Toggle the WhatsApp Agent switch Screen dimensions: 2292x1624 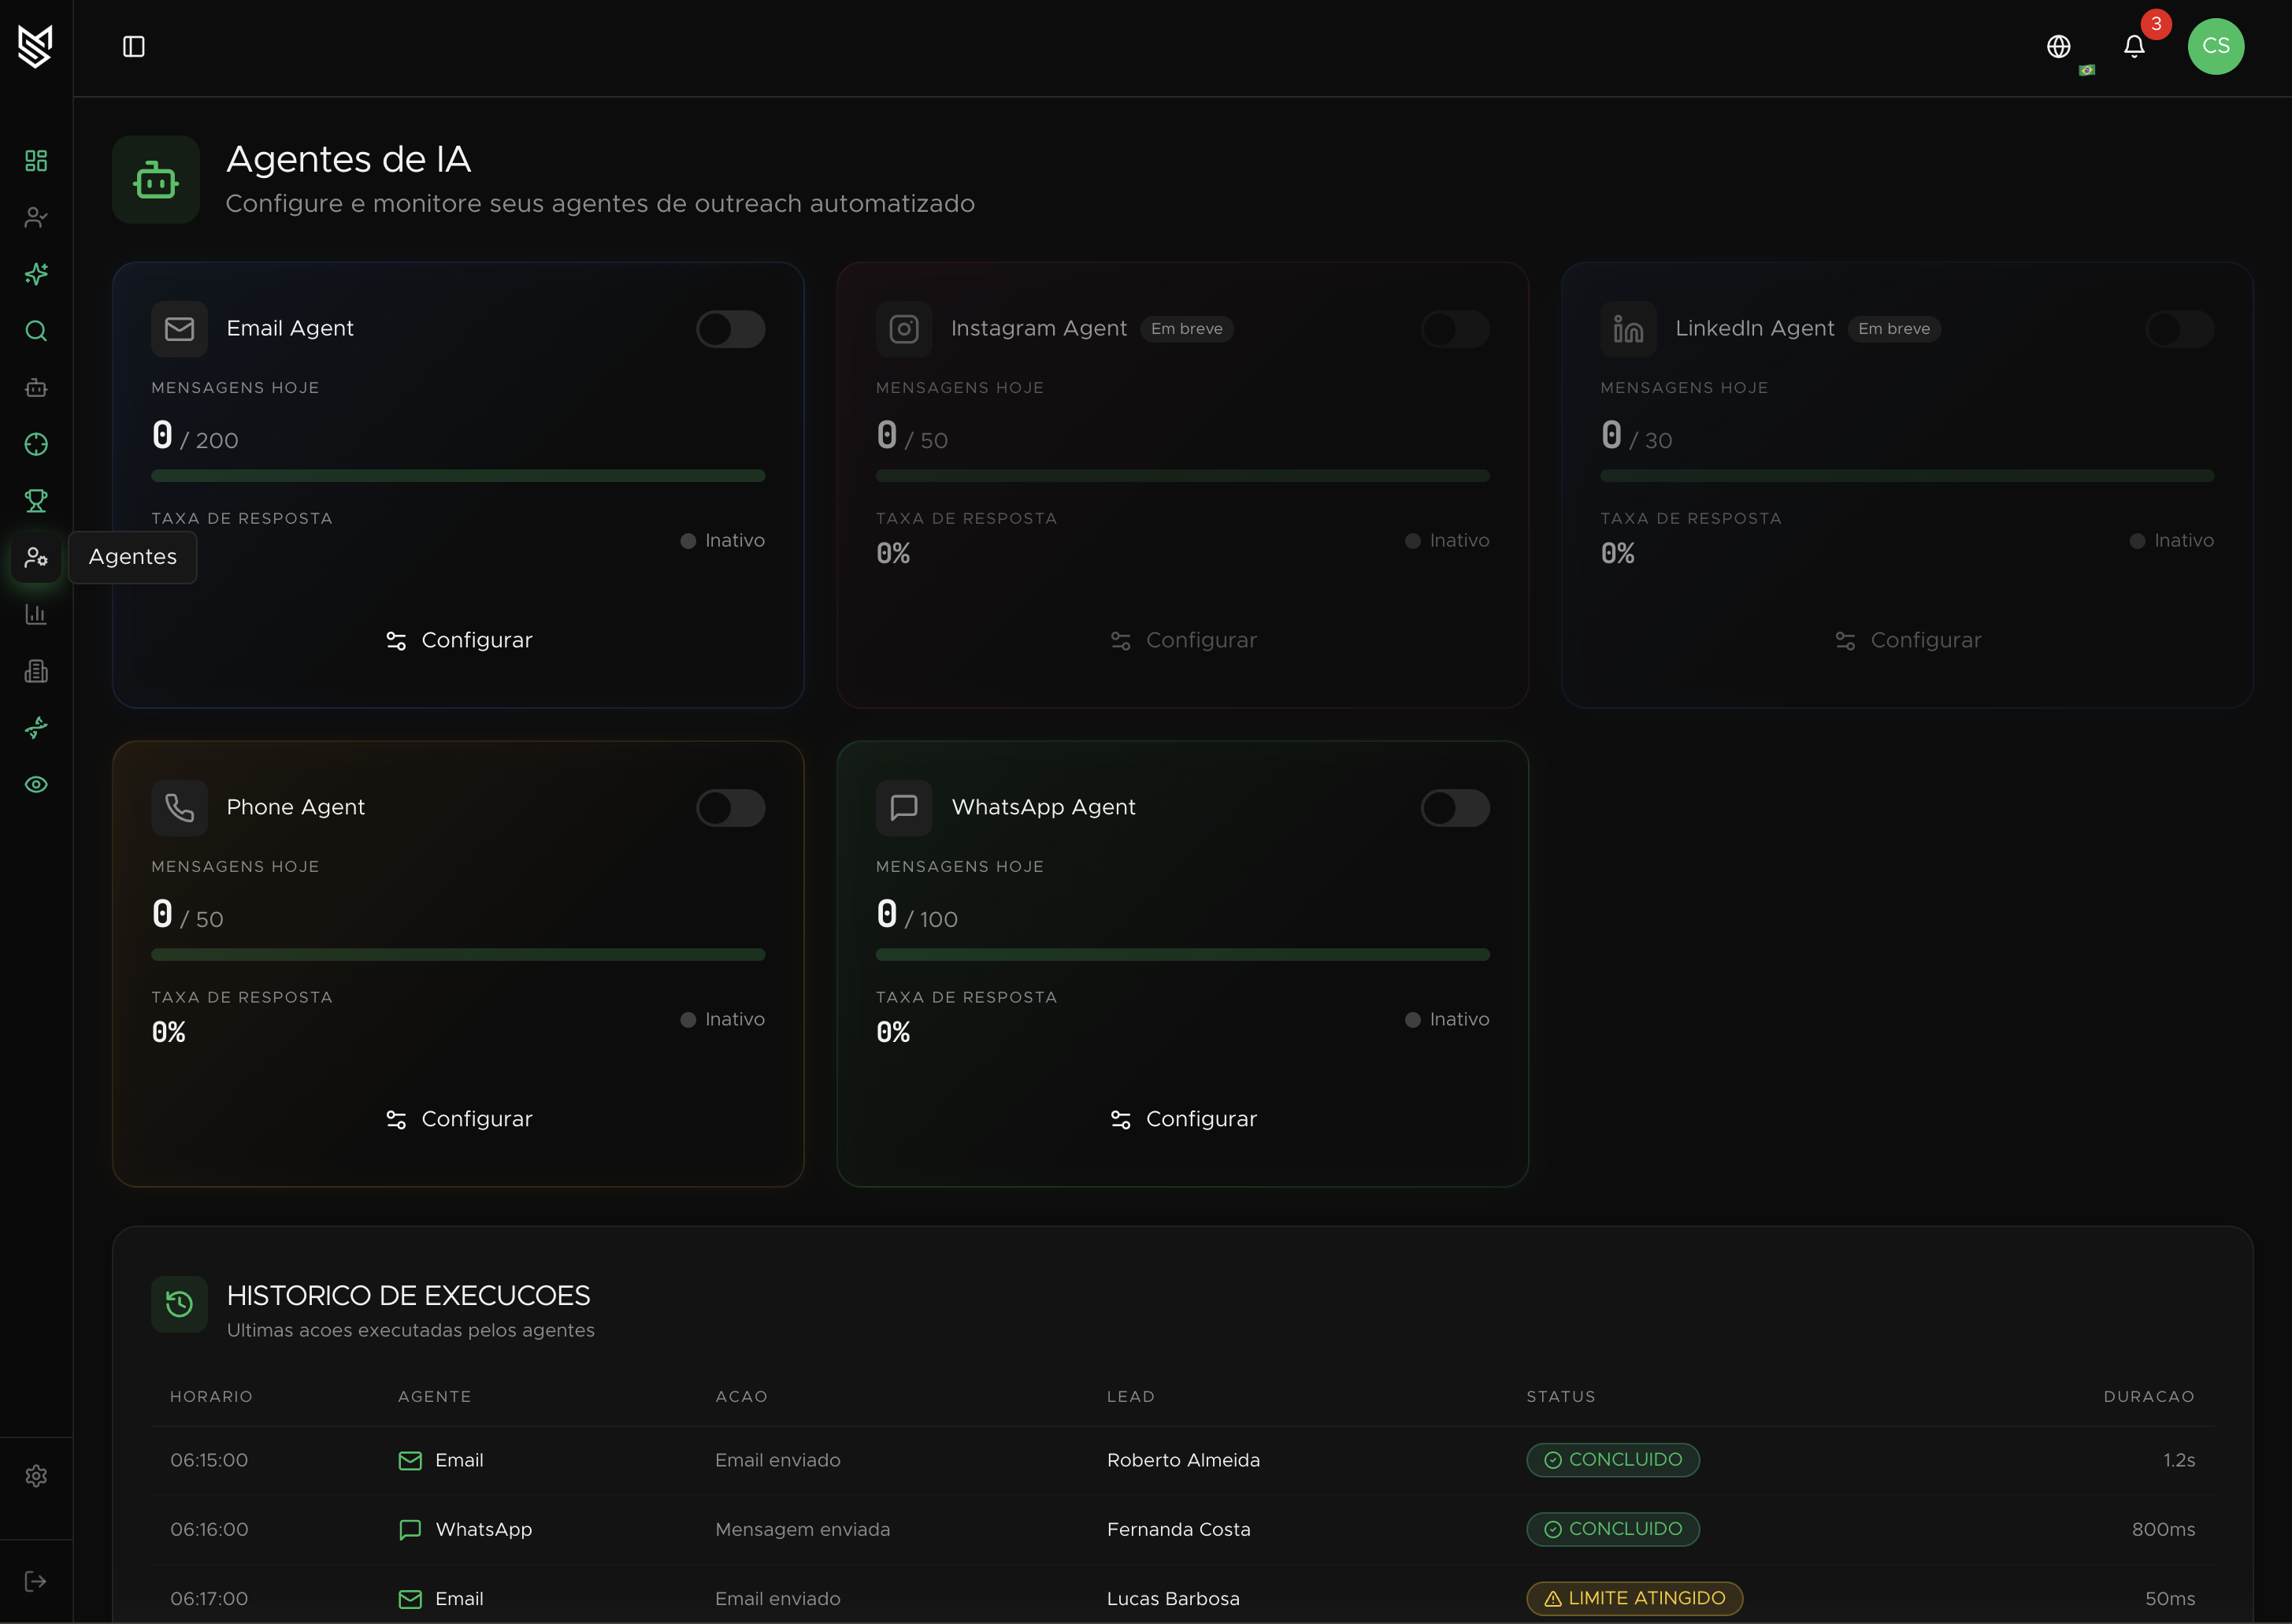[1454, 808]
